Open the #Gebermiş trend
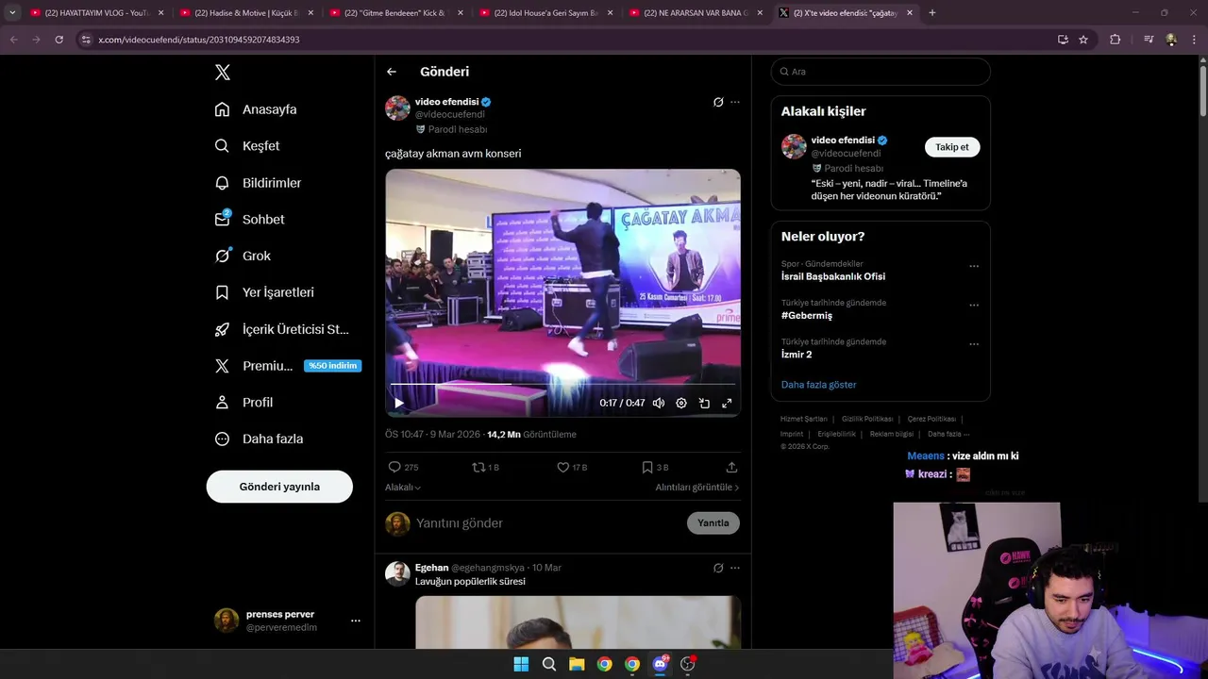Viewport: 1208px width, 679px height. pyautogui.click(x=807, y=316)
